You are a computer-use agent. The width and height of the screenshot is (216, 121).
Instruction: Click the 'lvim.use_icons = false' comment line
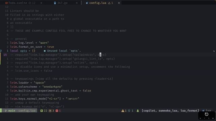click(x=31, y=71)
